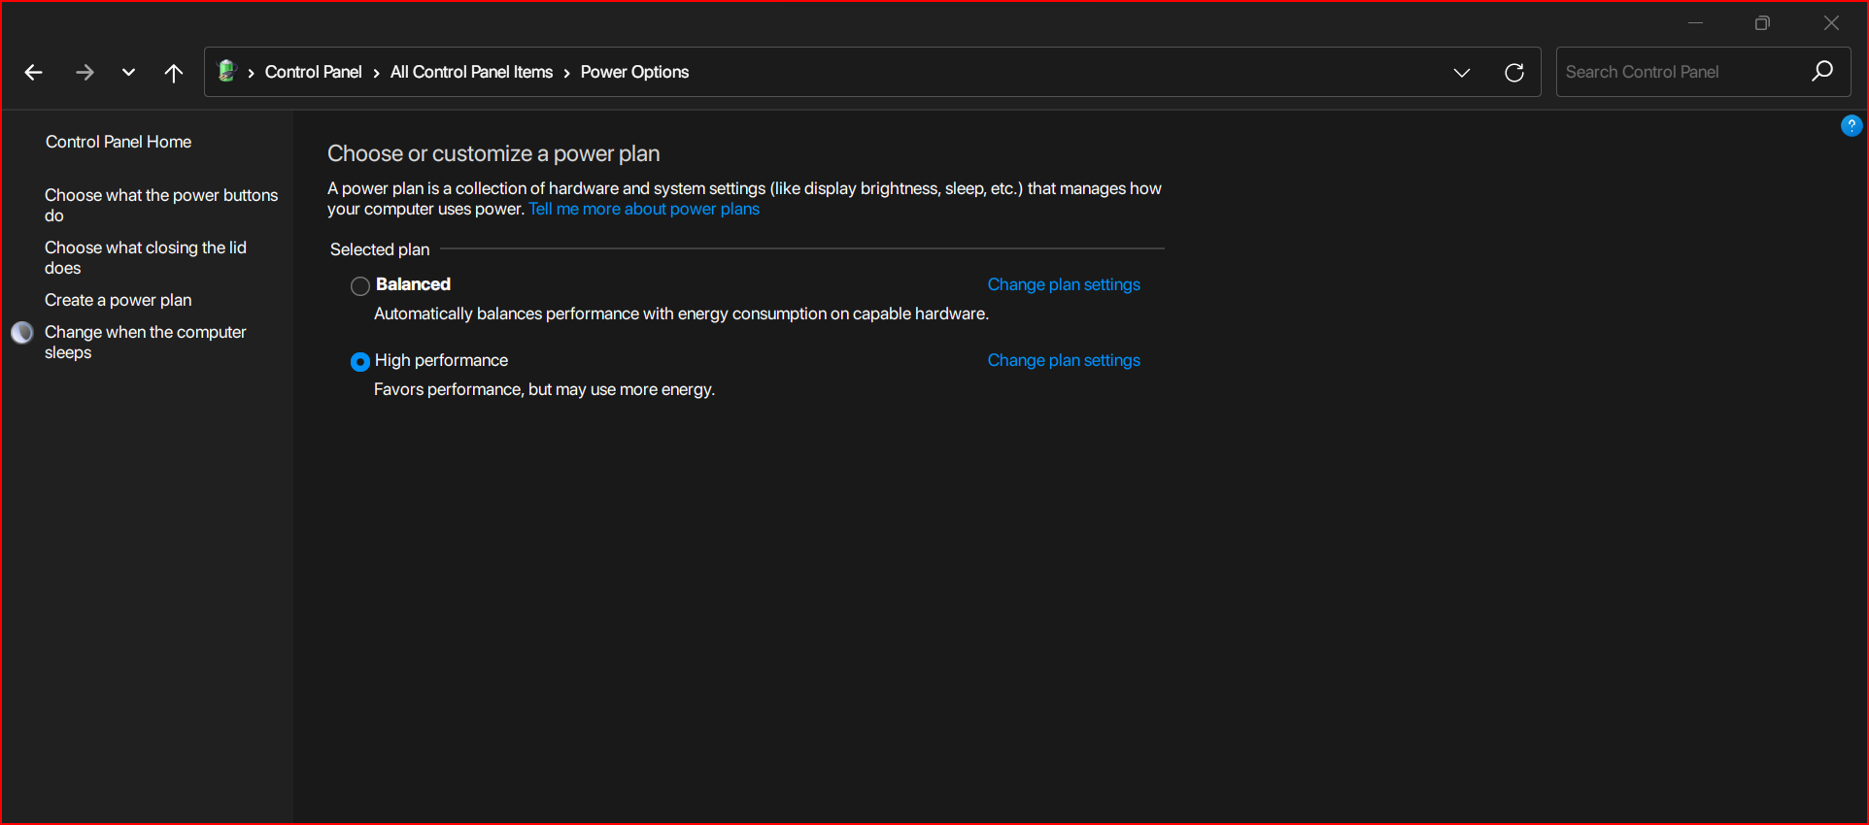Click the Refresh icon in address bar

(1513, 73)
